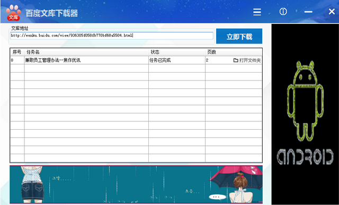Open the hamburger menu icon
The height and width of the screenshot is (205, 339).
[257, 12]
